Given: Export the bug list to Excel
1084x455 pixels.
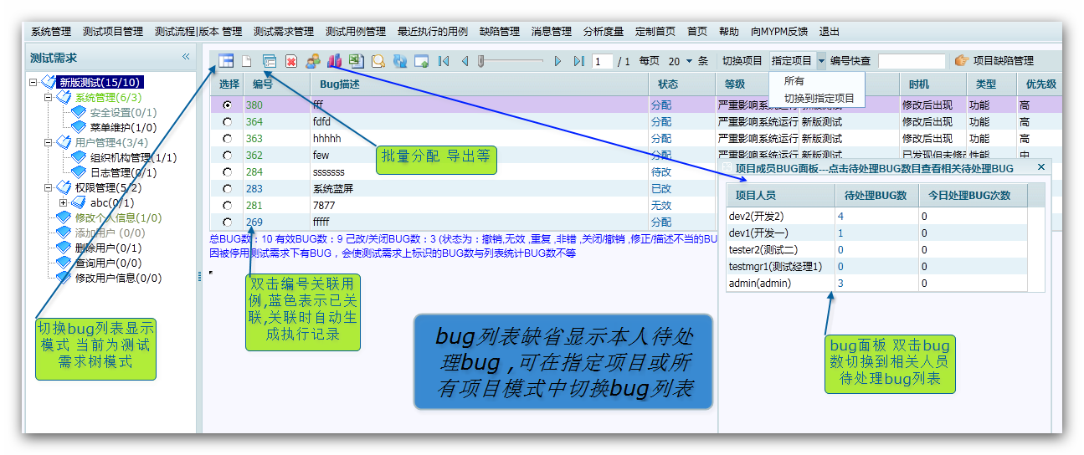Looking at the screenshot, I should coord(357,61).
